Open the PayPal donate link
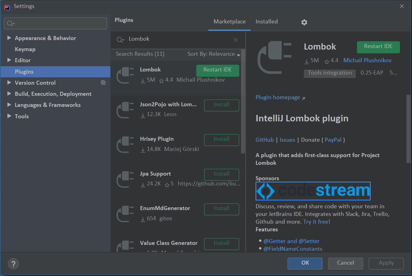This screenshot has width=412, height=276. tap(333, 140)
